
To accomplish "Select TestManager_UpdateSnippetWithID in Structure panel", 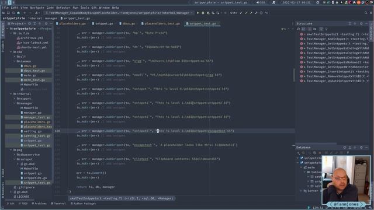I will [x=335, y=81].
